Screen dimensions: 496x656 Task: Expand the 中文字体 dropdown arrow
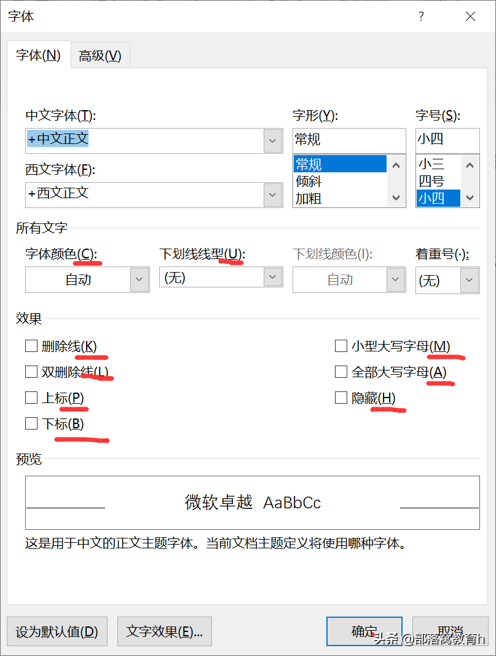(273, 141)
